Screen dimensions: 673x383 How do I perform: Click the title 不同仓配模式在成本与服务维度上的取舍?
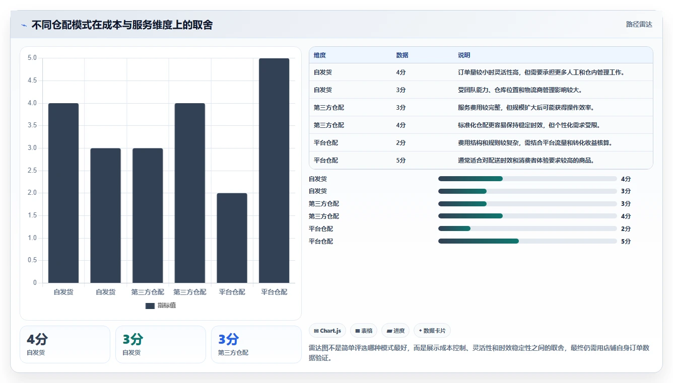122,25
